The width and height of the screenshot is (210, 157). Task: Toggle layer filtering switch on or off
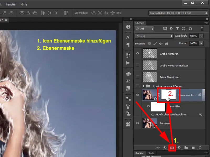coord(202,29)
